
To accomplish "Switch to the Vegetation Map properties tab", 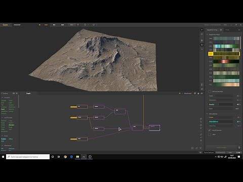I will point(214,30).
